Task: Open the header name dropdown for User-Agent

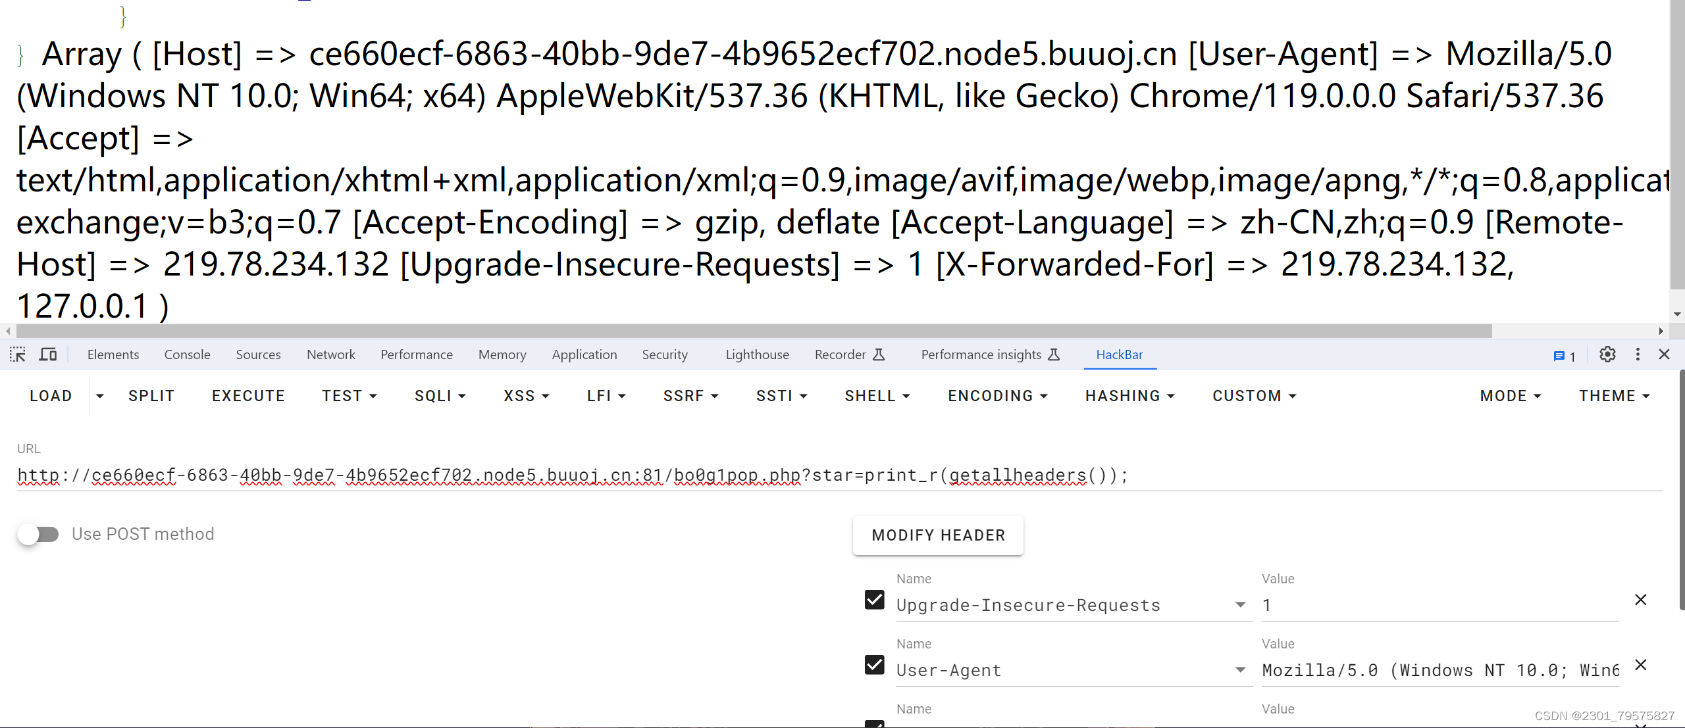Action: [x=1240, y=670]
